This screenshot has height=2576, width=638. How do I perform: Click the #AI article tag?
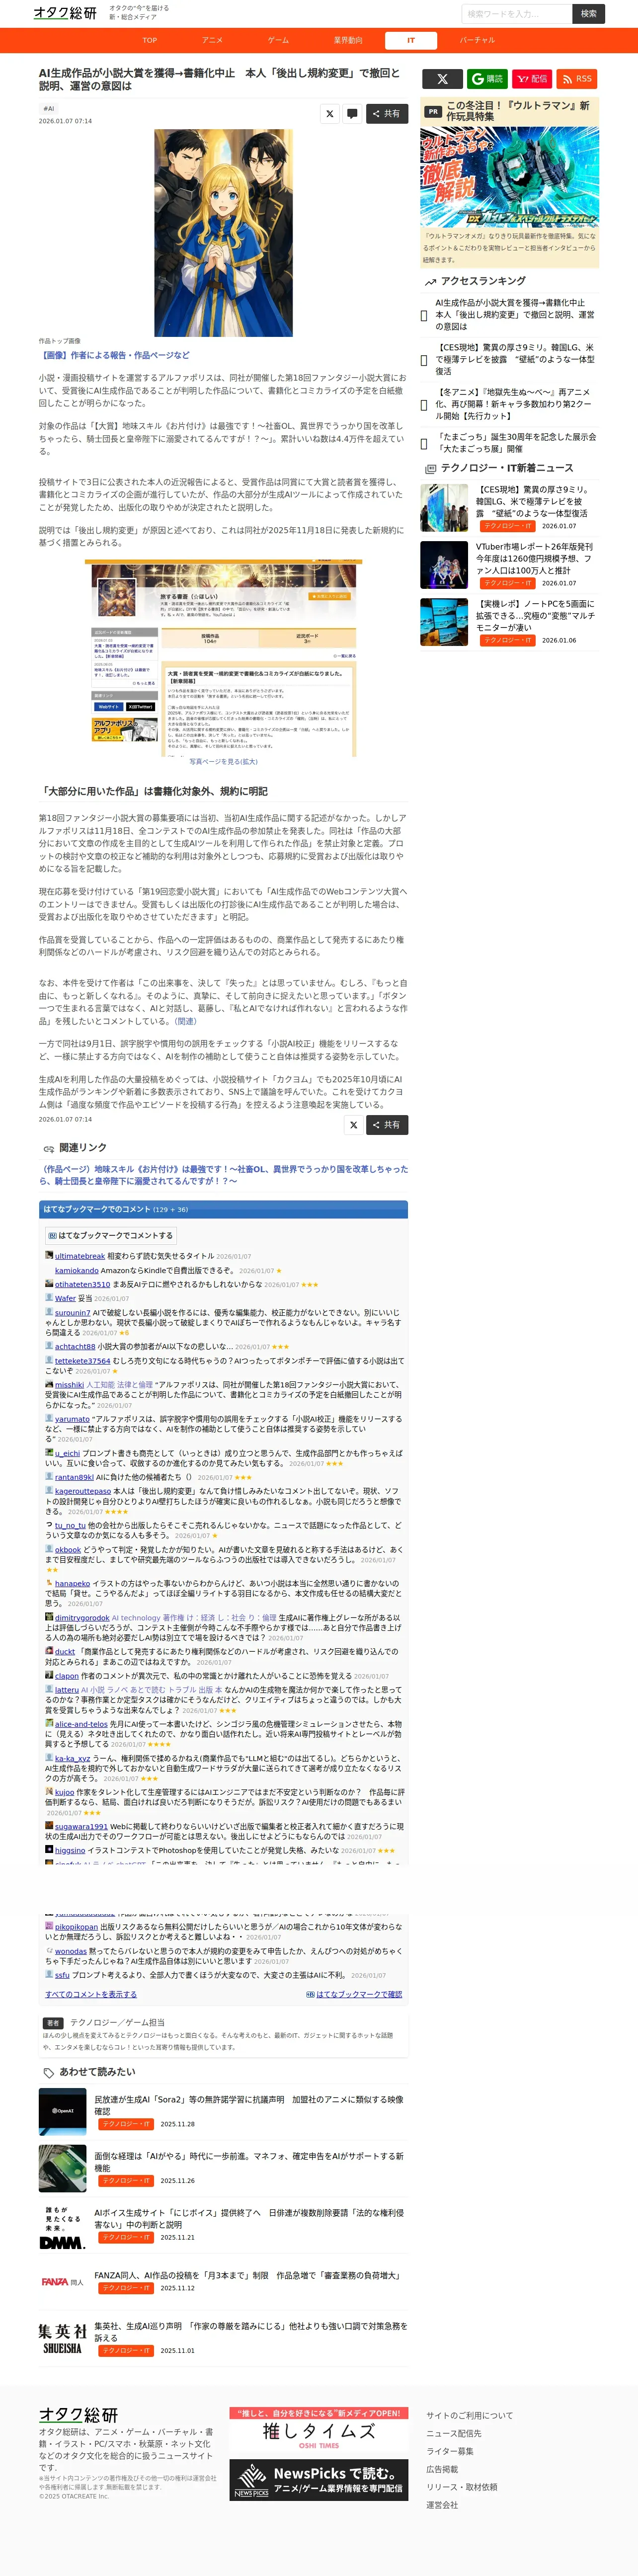[48, 108]
